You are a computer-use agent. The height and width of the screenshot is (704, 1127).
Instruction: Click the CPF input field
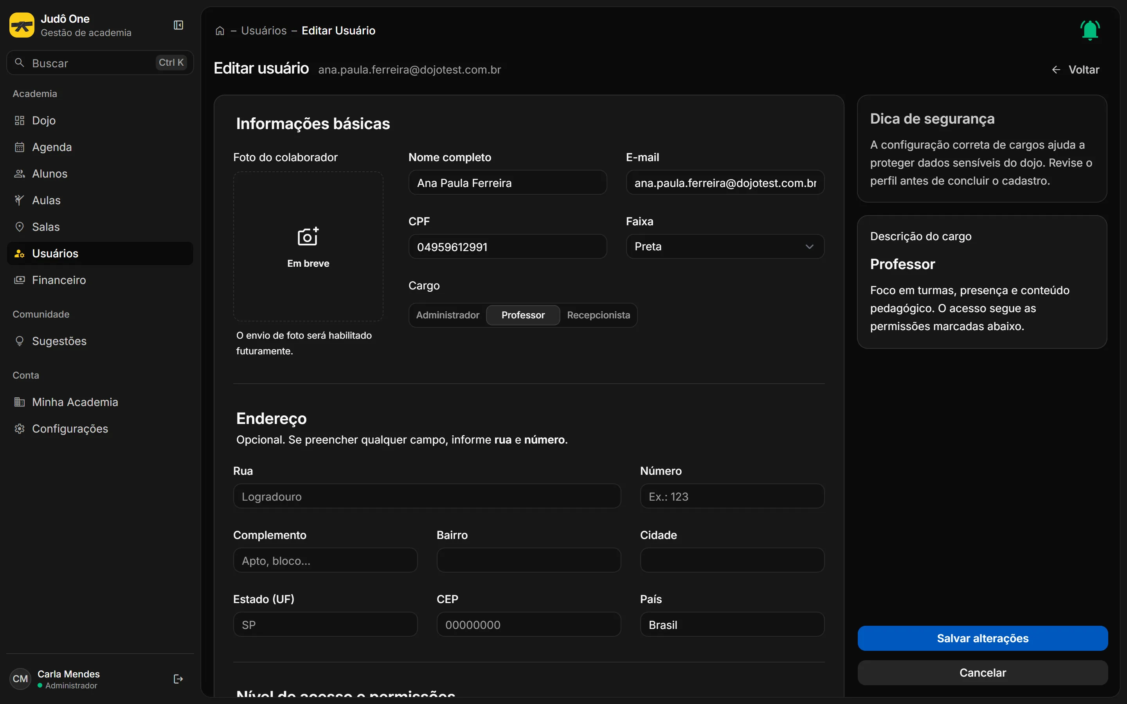point(508,246)
